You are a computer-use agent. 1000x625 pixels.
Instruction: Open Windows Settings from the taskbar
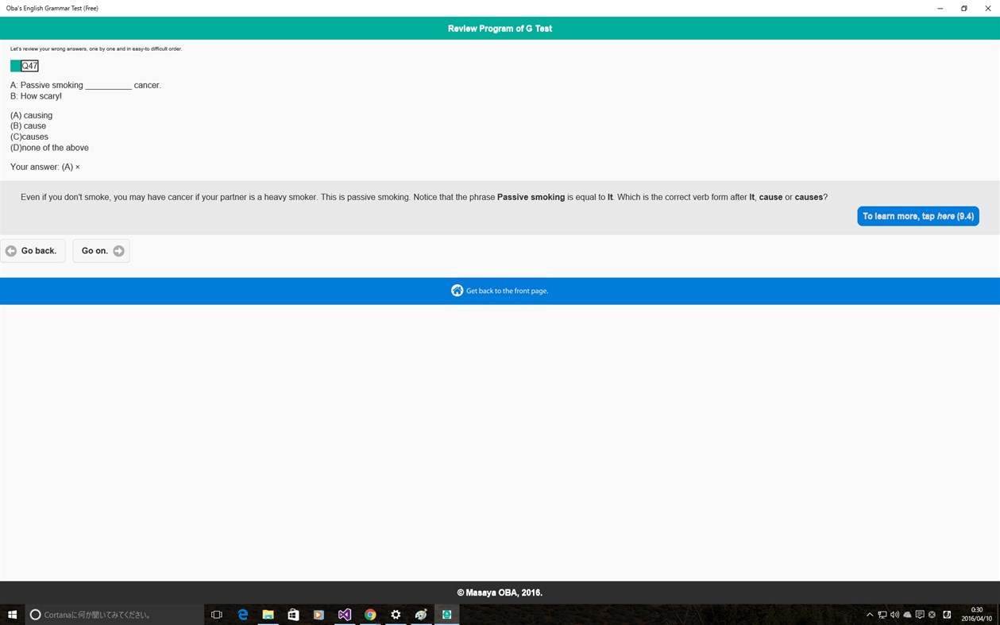click(395, 614)
